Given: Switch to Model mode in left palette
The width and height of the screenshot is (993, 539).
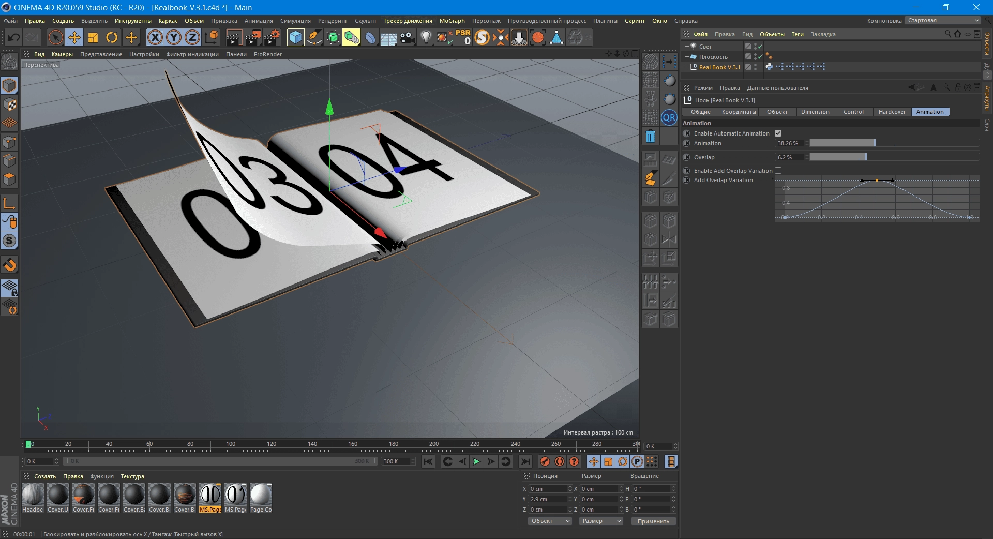Looking at the screenshot, I should pyautogui.click(x=9, y=85).
